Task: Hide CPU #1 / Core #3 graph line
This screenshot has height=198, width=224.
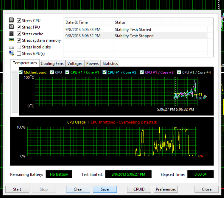Action: point(142,72)
